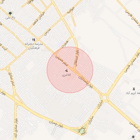Select the castle icon for قلعه کریم آباد
140x140 pixels.
tap(134, 89)
